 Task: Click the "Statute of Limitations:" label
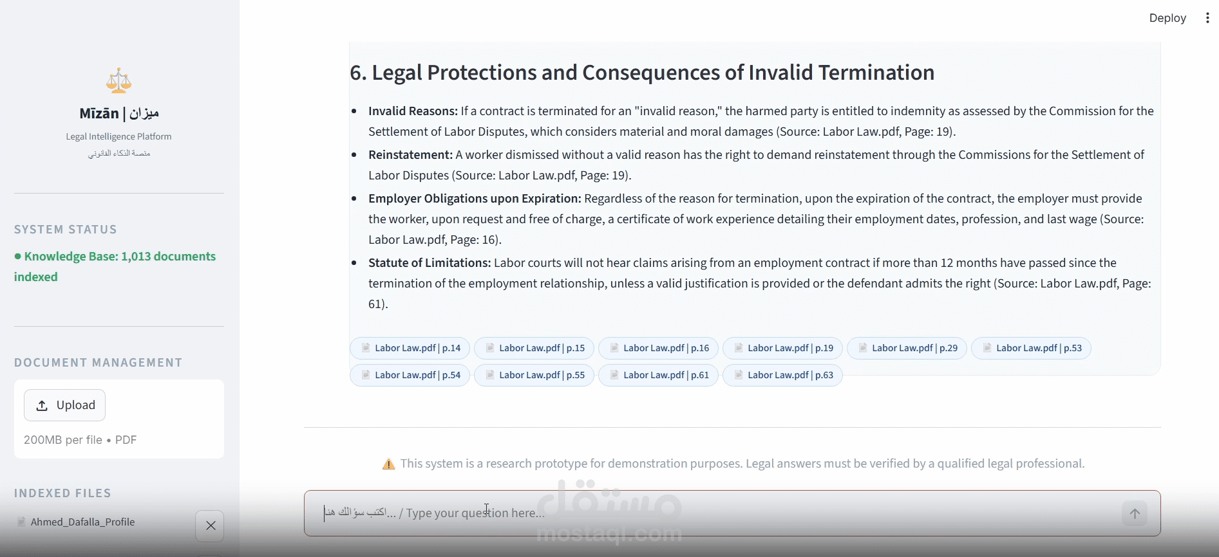pyautogui.click(x=430, y=262)
